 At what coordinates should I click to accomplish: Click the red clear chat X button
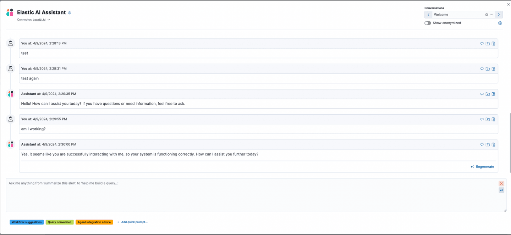tap(501, 184)
